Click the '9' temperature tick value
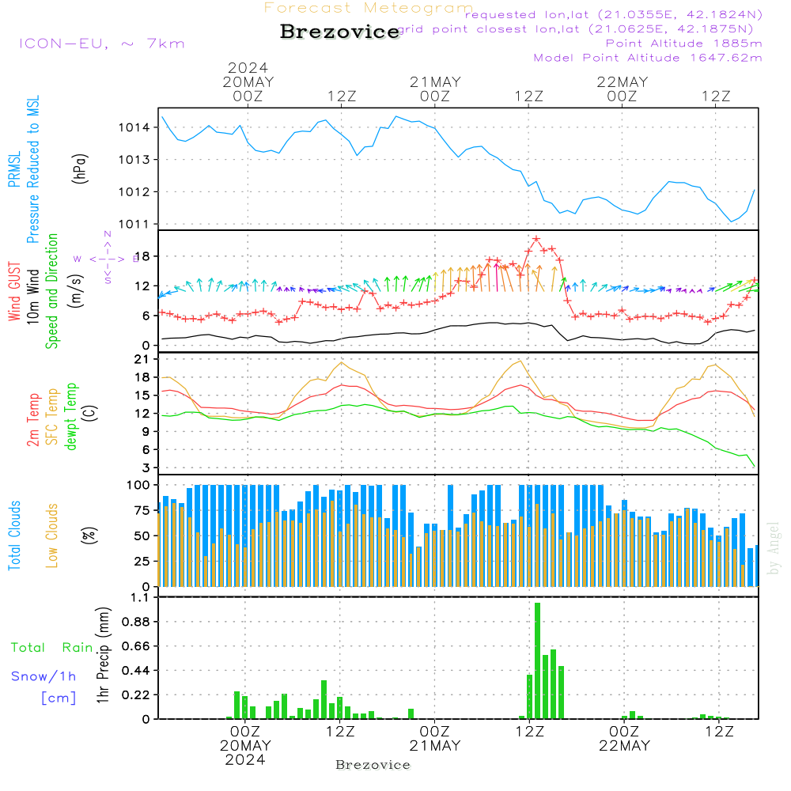Screen dimensions: 791x791 pyautogui.click(x=146, y=431)
